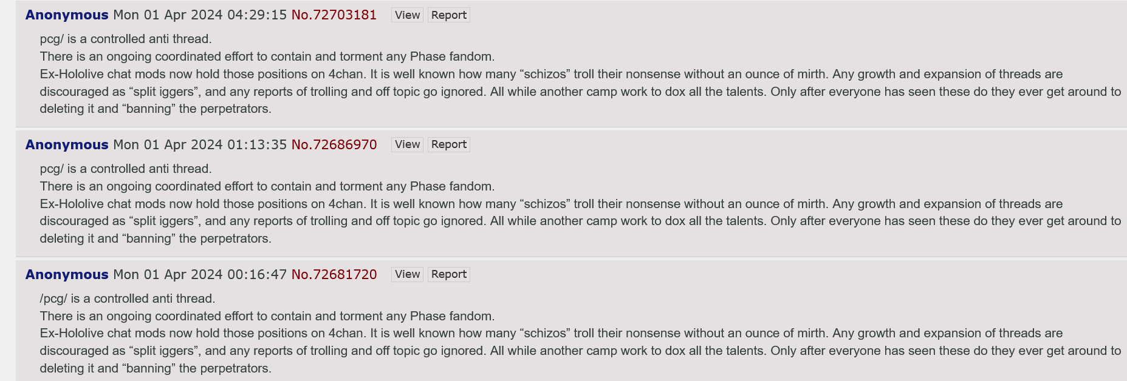Click View button for post No.72703181

coord(407,15)
